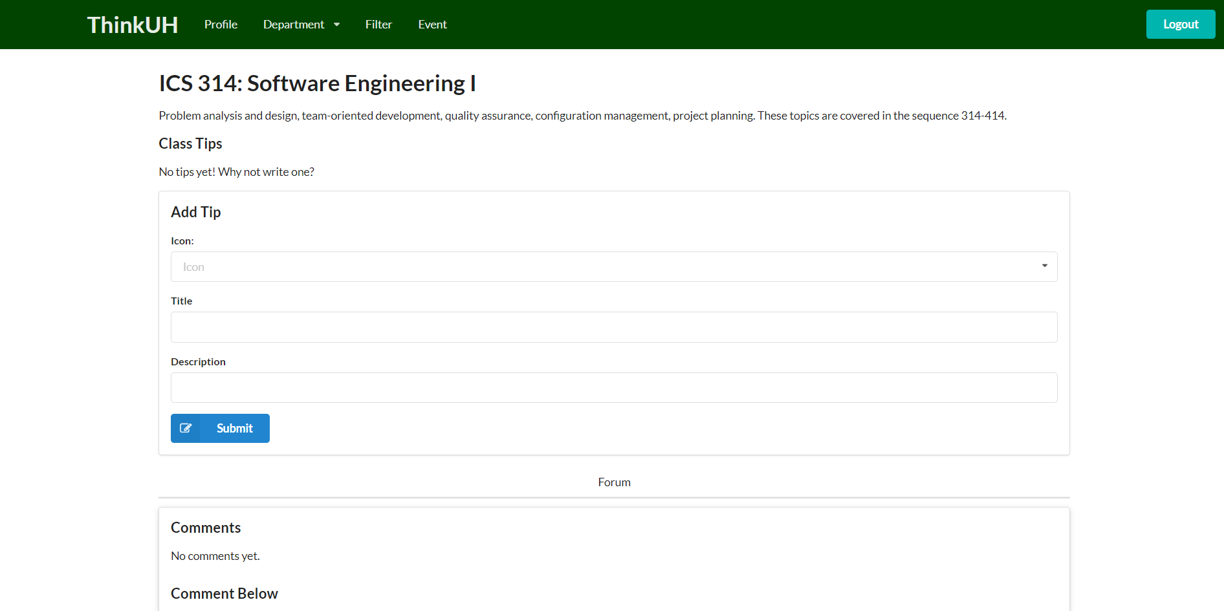Focus the Title input field
Screen dimensions: 1224x611
613,327
